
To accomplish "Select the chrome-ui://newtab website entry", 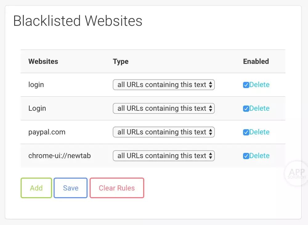I will click(59, 156).
